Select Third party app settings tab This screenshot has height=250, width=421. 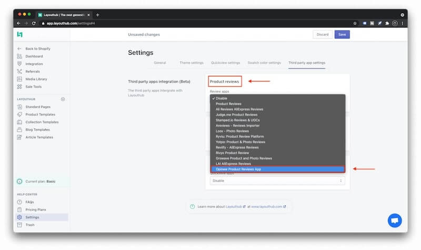coord(307,63)
